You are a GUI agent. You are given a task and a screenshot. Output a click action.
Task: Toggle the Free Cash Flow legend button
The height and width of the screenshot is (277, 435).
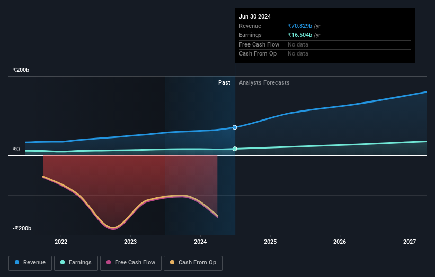click(x=131, y=263)
